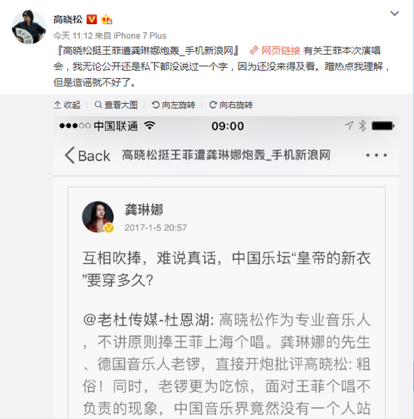414x419 pixels.
Task: Open the 高晓松 username link
Action: (x=68, y=20)
